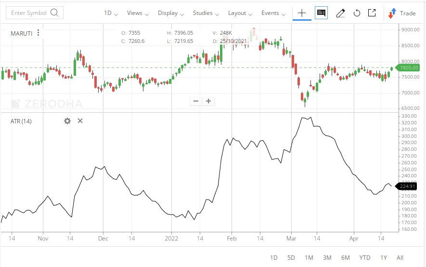Expand the Layout menu
Screen dimensions: 426x267
point(240,13)
